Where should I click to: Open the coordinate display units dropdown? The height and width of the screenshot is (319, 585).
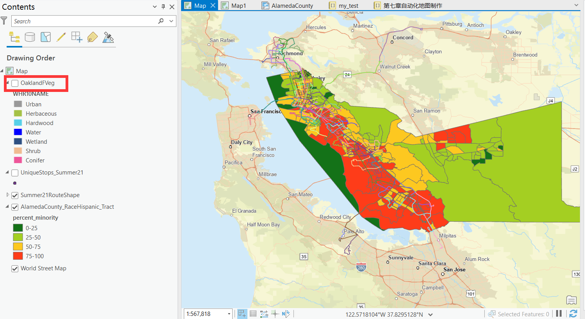pyautogui.click(x=430, y=314)
